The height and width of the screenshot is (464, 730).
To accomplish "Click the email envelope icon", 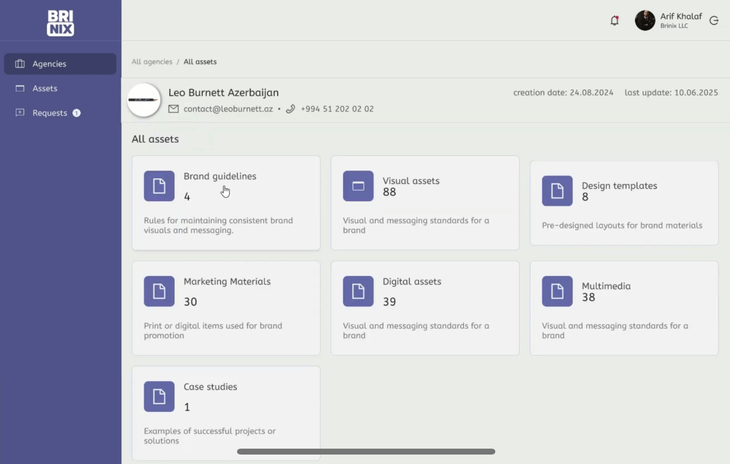I will (173, 109).
